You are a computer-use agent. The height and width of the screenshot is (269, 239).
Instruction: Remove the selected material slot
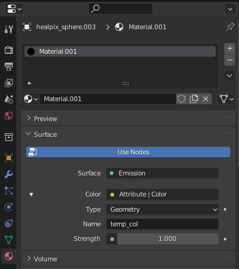click(230, 60)
